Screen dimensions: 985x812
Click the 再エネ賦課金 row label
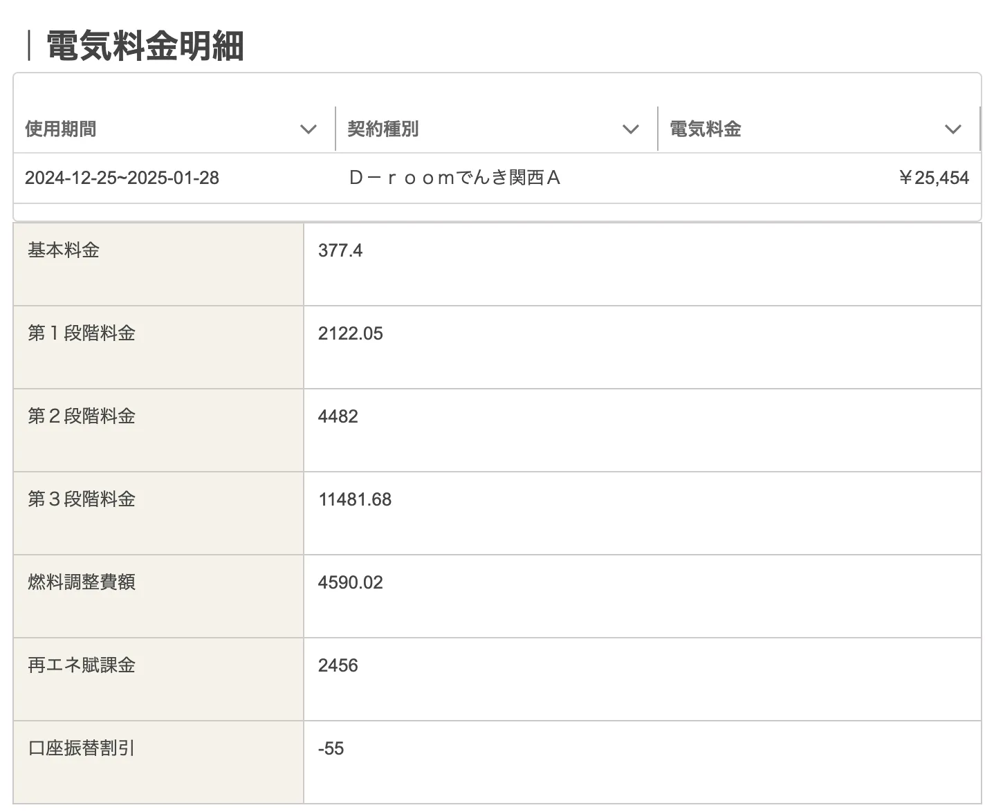82,665
